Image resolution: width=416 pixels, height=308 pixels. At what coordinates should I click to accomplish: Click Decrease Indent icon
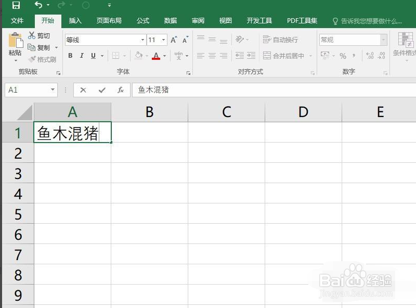point(240,56)
